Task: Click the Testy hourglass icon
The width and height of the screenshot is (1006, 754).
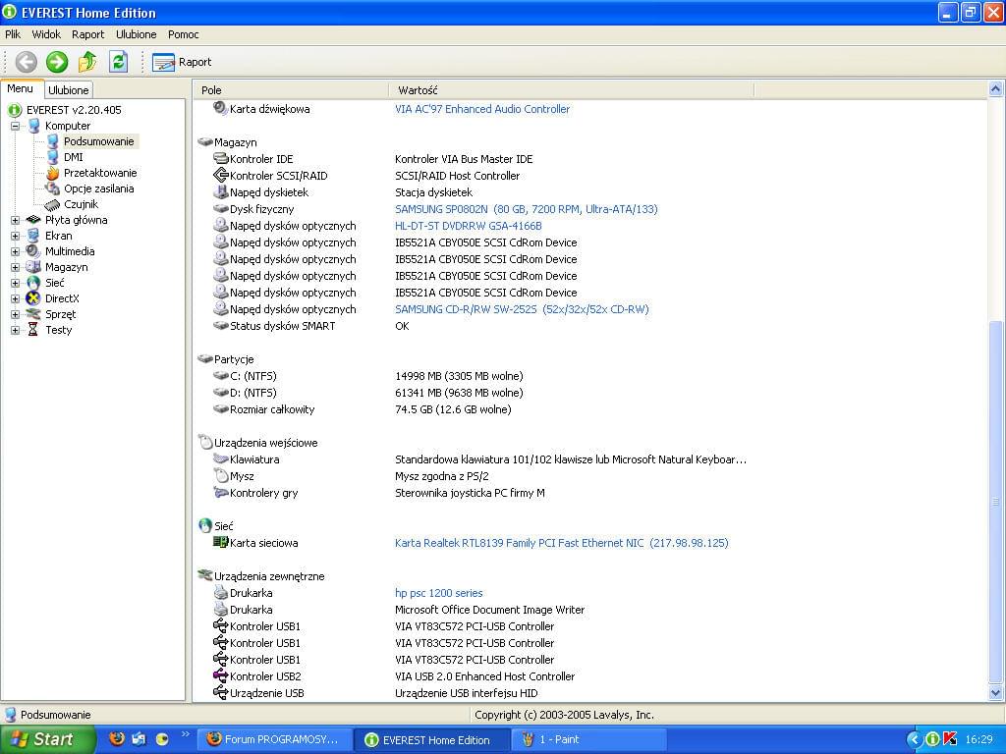Action: coord(33,330)
